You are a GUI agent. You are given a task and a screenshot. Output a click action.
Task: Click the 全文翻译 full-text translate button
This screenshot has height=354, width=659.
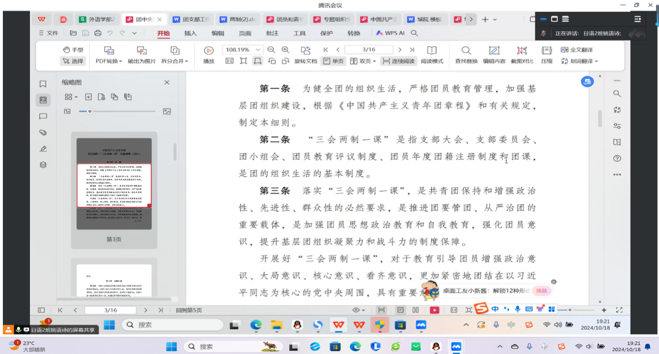click(x=577, y=50)
